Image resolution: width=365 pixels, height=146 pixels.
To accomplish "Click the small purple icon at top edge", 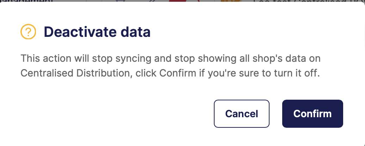I will click(122, 1).
